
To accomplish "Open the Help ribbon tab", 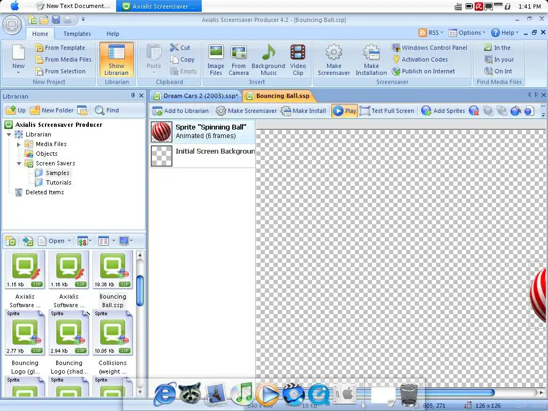I will [112, 34].
